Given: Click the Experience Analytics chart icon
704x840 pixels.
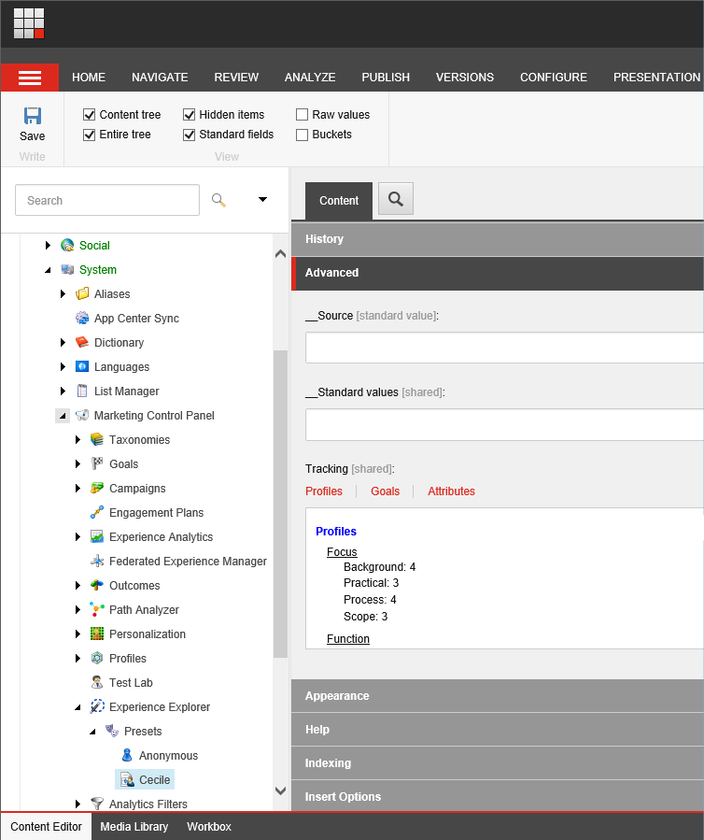Looking at the screenshot, I should point(97,536).
